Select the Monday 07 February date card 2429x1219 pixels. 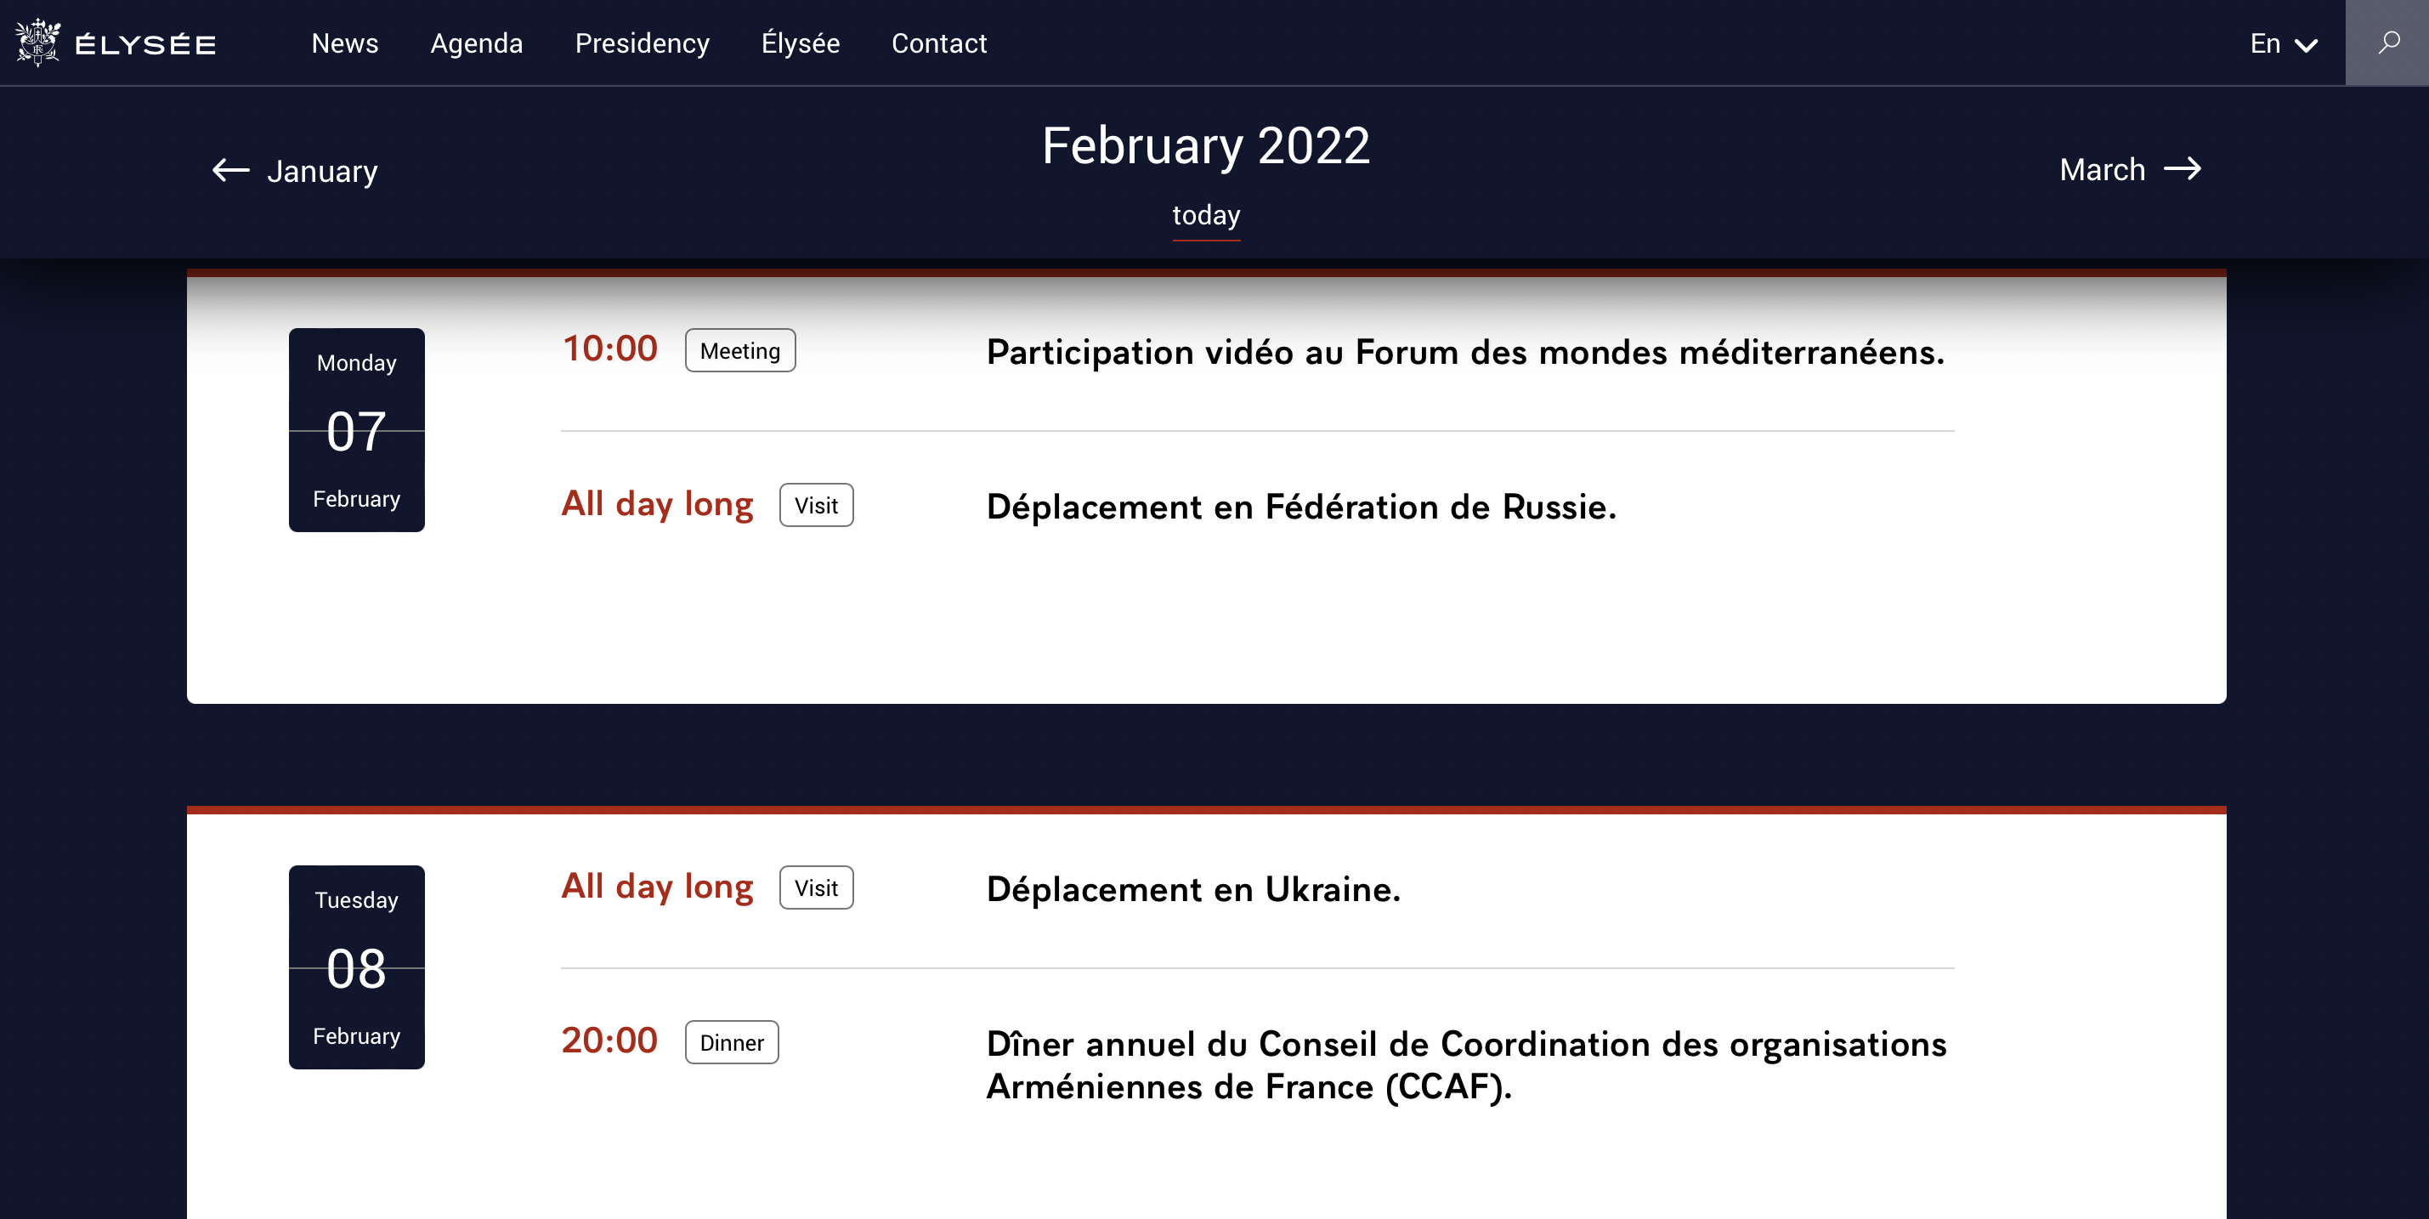click(x=356, y=430)
